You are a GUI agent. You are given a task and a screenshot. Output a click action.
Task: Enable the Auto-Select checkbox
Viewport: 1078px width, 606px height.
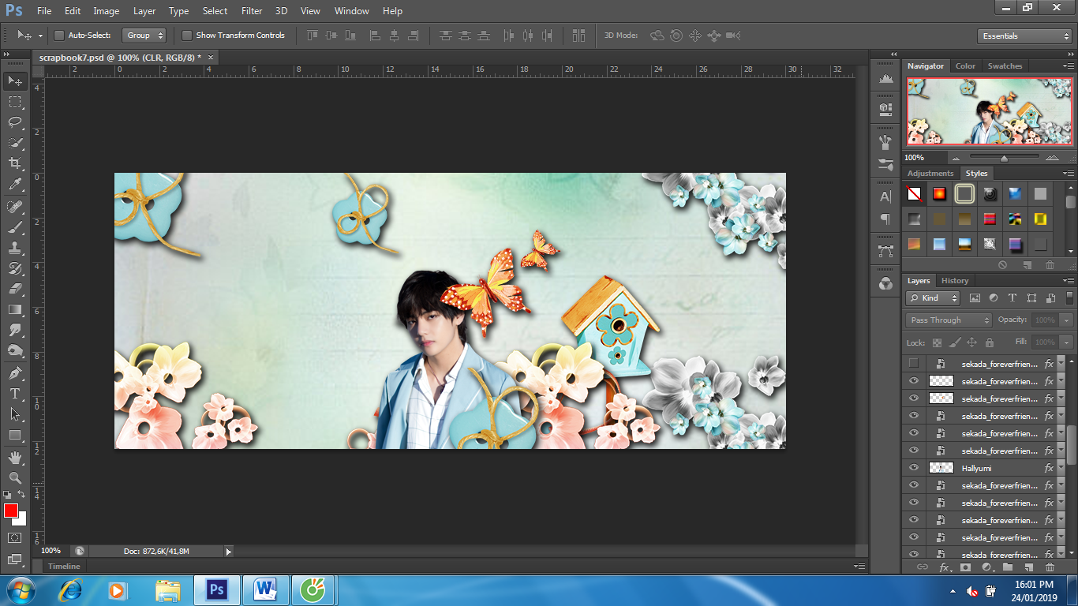[59, 36]
